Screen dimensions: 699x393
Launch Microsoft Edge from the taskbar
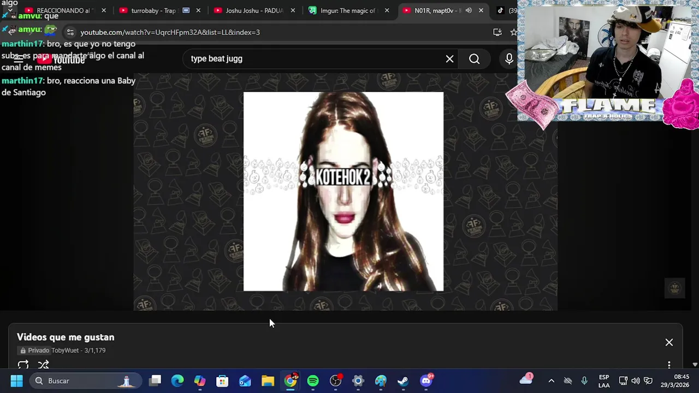(x=177, y=380)
